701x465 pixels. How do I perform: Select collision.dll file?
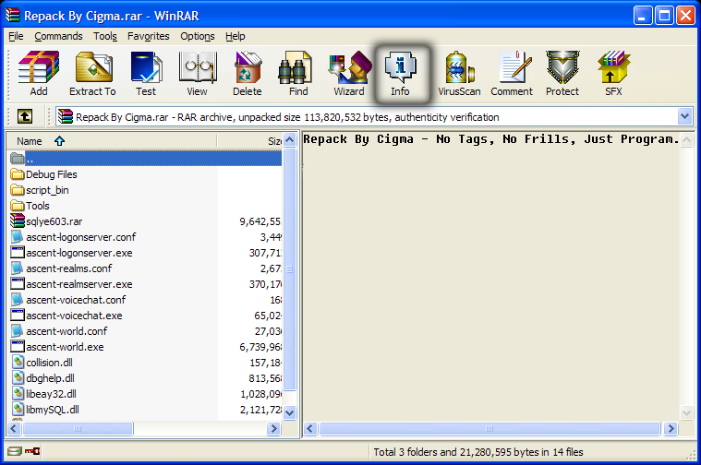coord(42,363)
